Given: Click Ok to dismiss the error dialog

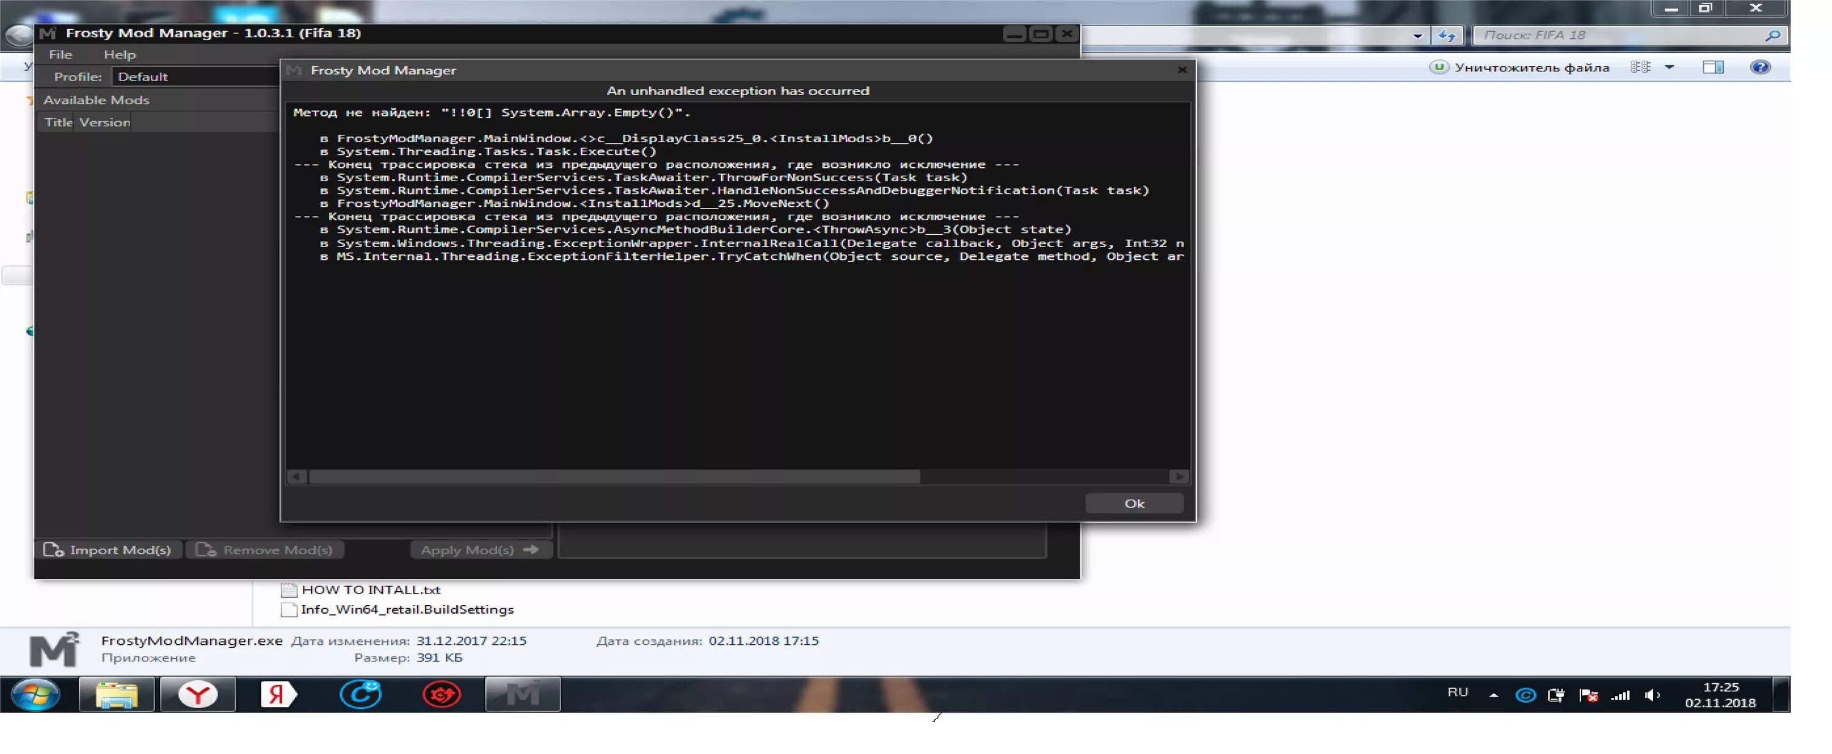Looking at the screenshot, I should [1132, 502].
